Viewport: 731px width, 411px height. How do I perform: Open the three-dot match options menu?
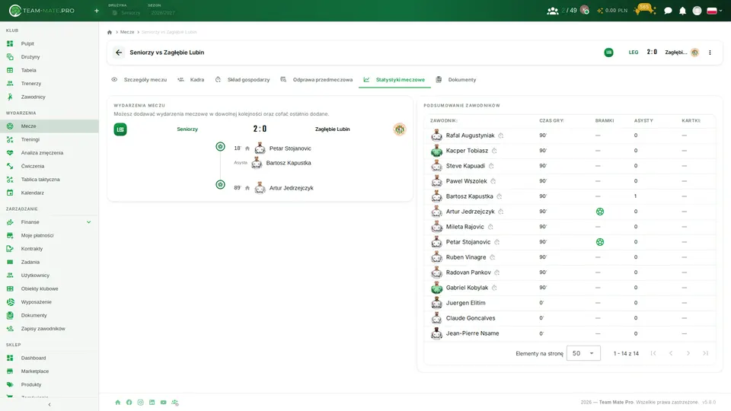click(x=710, y=53)
